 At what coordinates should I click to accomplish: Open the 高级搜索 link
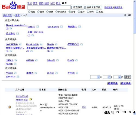pyautogui.click(x=109, y=7)
